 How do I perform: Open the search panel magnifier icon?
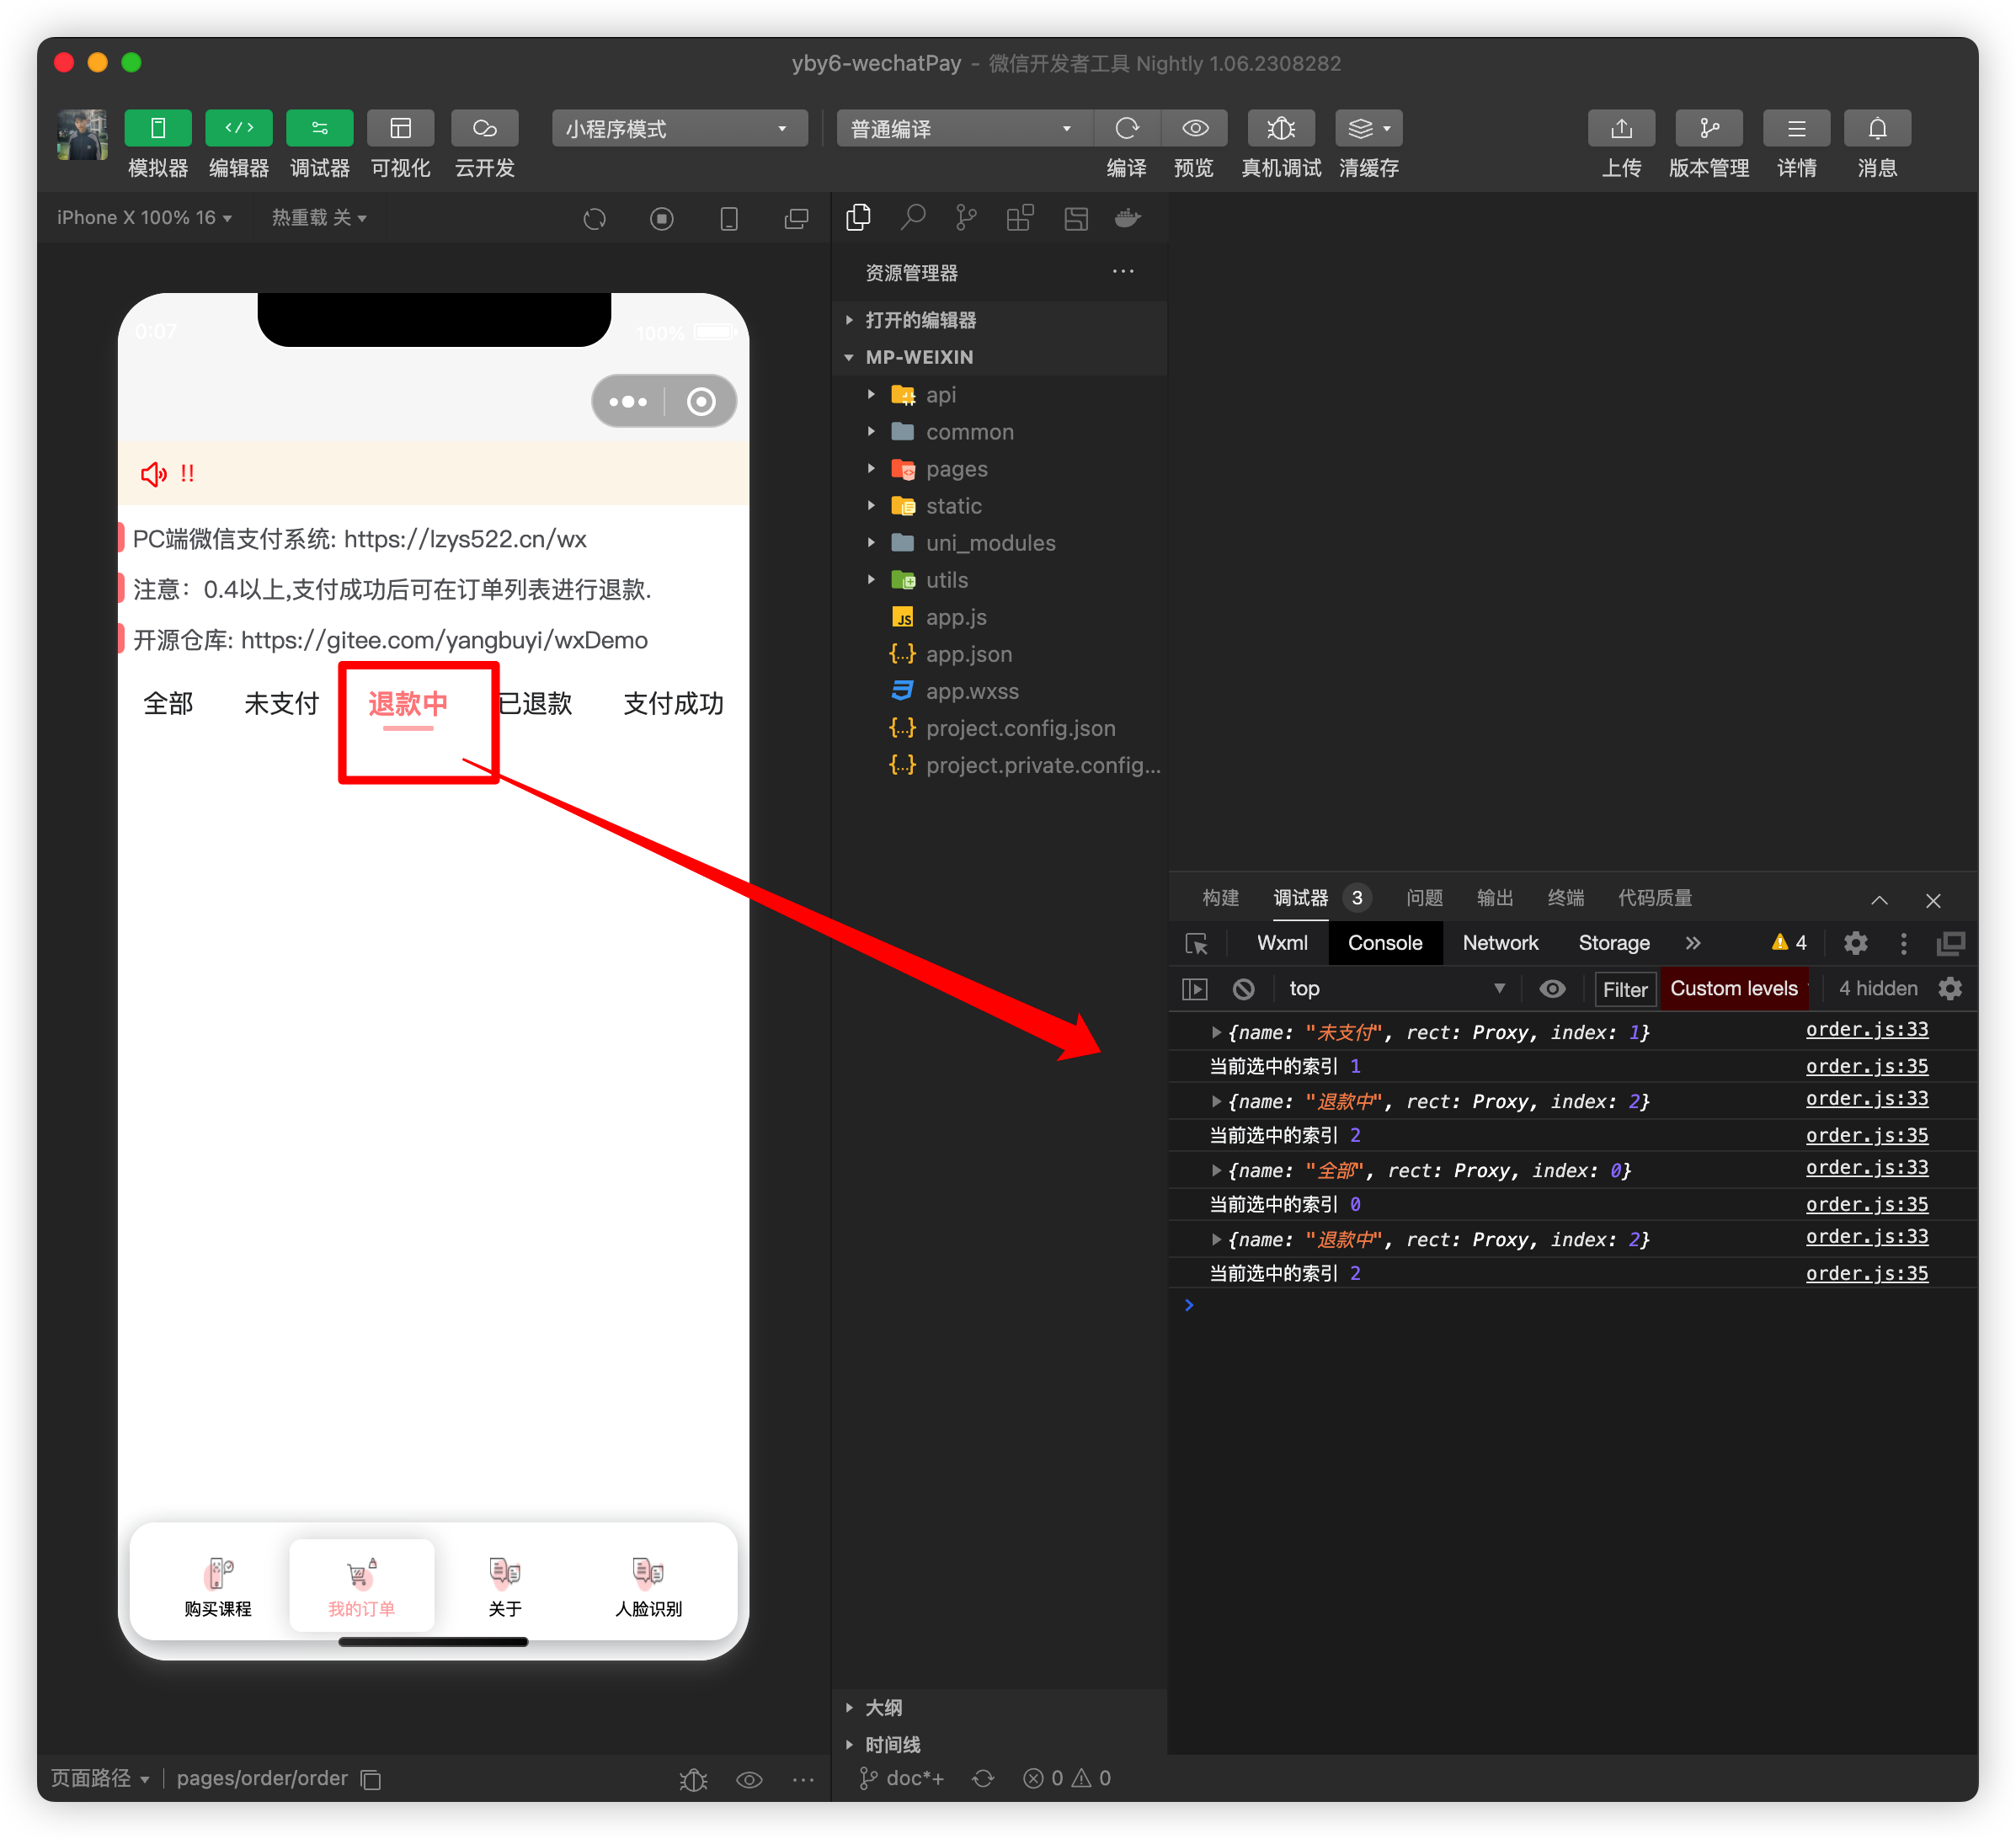coord(912,218)
